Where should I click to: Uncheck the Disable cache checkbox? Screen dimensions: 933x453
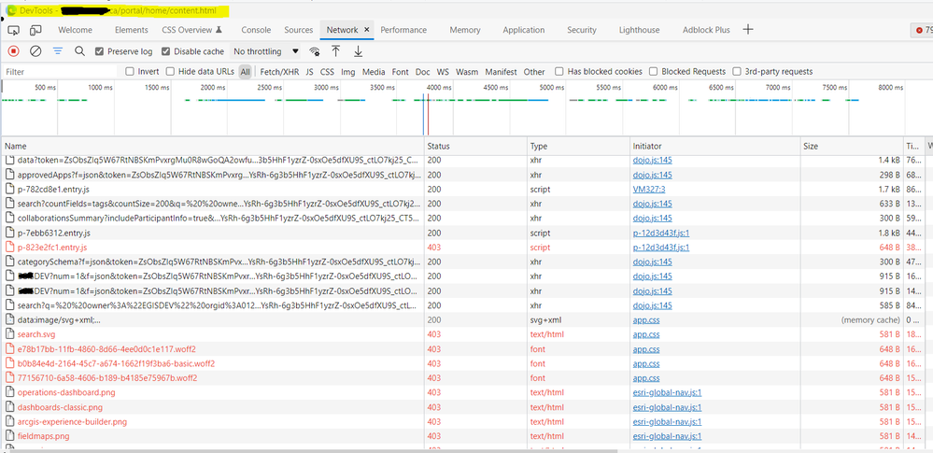pos(166,51)
